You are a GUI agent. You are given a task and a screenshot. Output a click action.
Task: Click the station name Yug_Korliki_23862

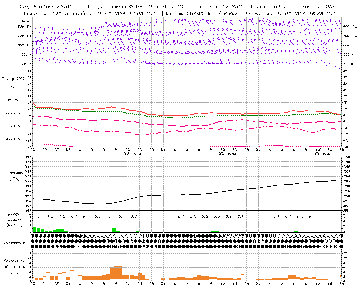[47, 7]
